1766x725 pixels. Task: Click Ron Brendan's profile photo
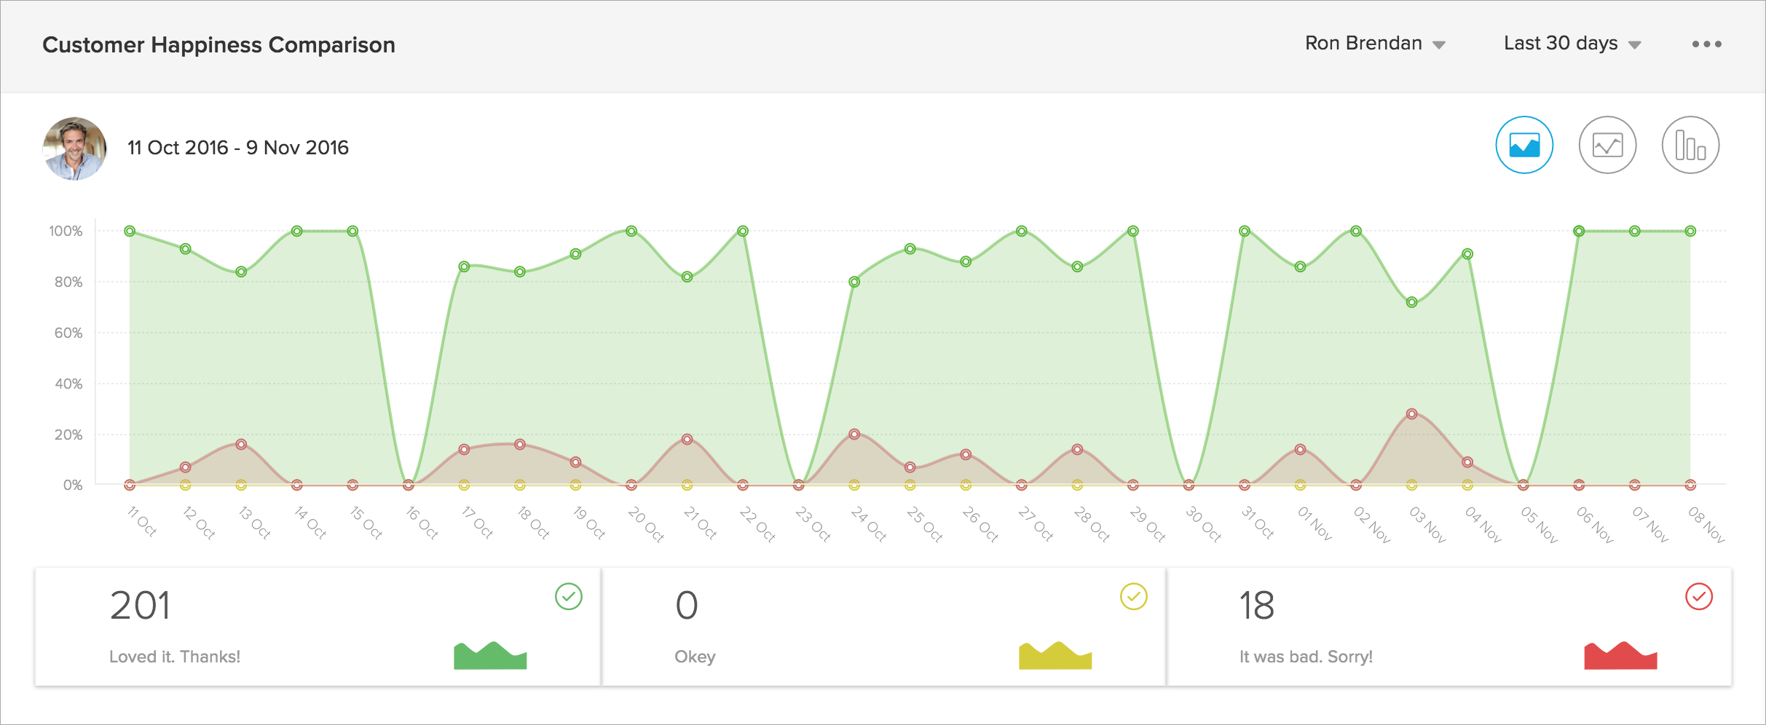click(74, 148)
